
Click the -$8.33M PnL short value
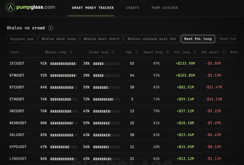click(213, 147)
